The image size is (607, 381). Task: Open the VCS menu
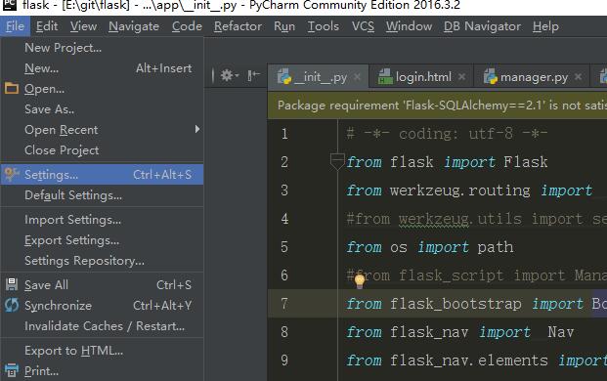click(363, 26)
